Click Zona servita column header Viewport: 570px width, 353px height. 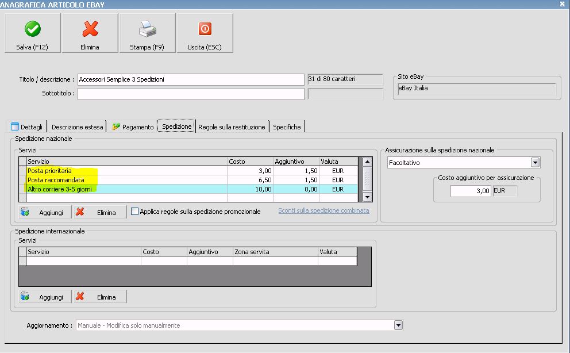point(275,252)
